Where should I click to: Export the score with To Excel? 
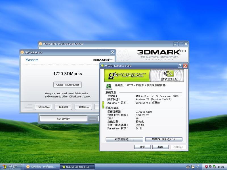pyautogui.click(x=63, y=107)
